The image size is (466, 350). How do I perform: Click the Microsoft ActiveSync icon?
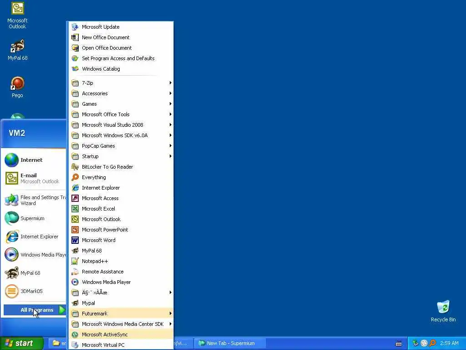coord(75,334)
